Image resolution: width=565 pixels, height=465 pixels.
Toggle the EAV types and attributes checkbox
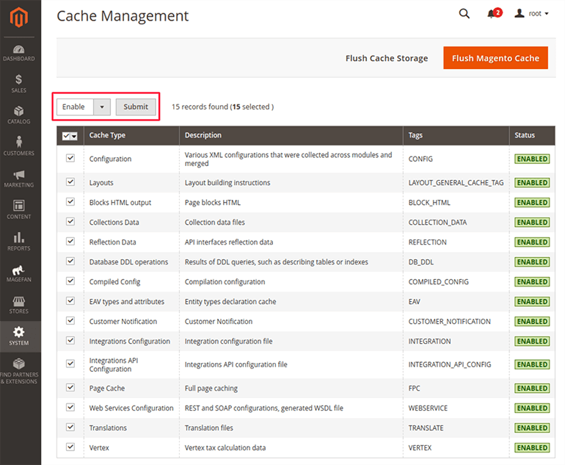pyautogui.click(x=70, y=301)
